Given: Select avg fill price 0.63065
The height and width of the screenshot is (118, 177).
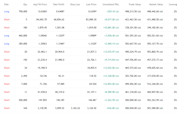Looking at the screenshot, I should click(42, 12).
